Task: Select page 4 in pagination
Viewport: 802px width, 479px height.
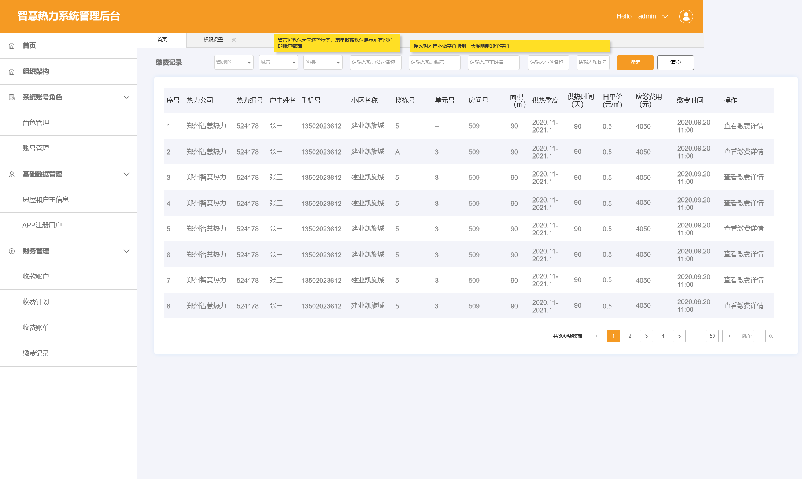Action: coord(663,336)
